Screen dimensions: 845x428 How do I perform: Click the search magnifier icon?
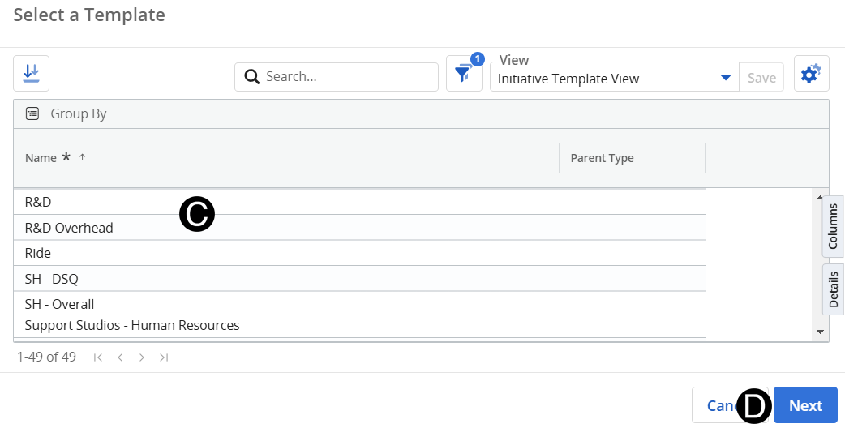[x=251, y=77]
